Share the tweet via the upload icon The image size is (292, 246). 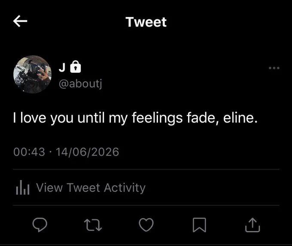(x=252, y=225)
